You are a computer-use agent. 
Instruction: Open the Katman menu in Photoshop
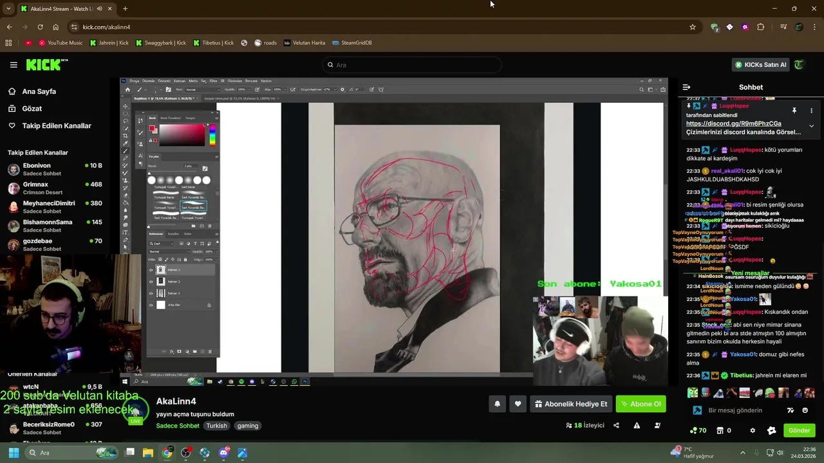[180, 81]
